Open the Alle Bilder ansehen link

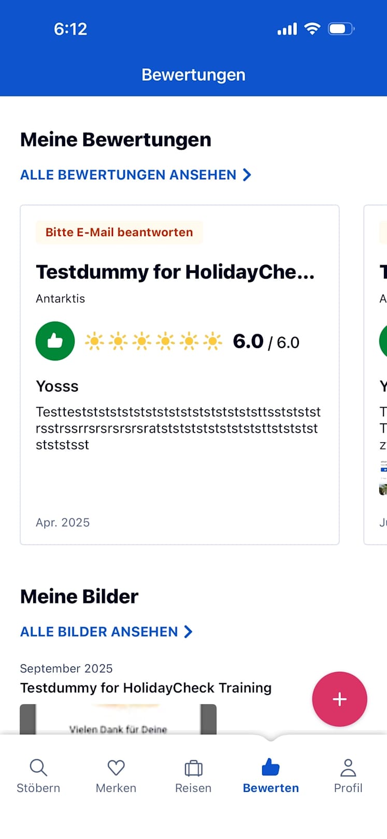pos(99,632)
